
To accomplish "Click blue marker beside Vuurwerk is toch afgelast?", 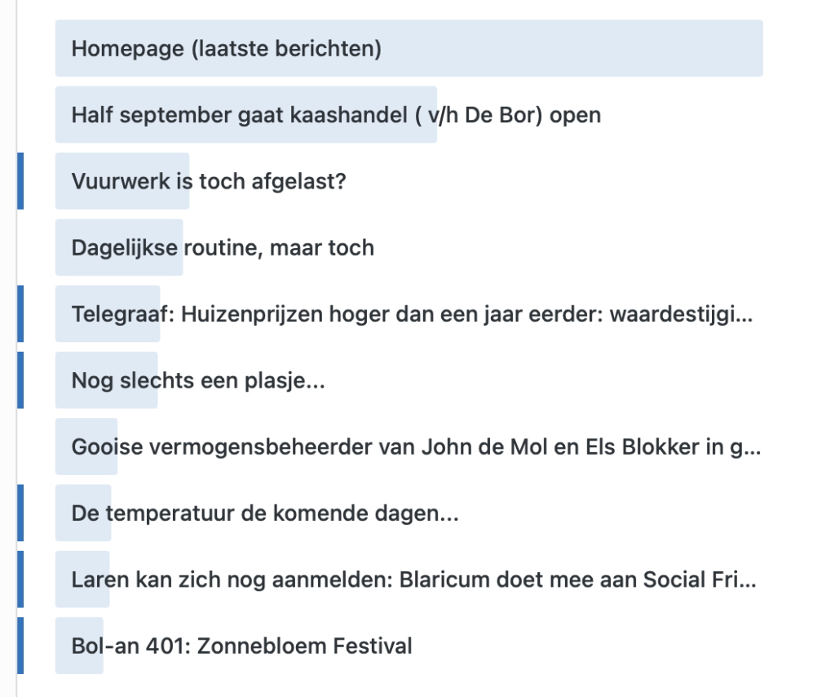I will 20,181.
